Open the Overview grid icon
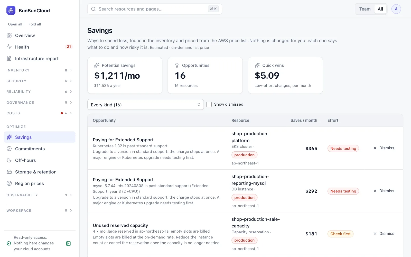 [x=9, y=35]
